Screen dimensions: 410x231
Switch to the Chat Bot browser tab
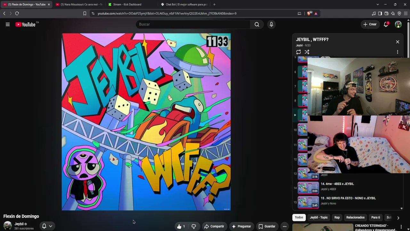tap(184, 4)
